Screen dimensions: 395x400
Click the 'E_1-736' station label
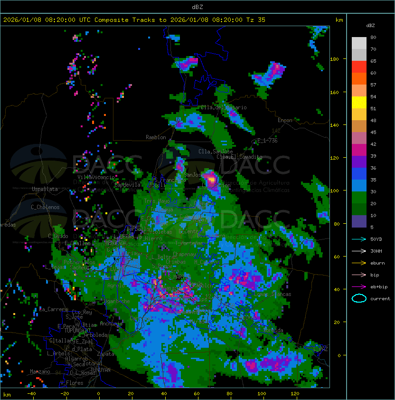[267, 141]
